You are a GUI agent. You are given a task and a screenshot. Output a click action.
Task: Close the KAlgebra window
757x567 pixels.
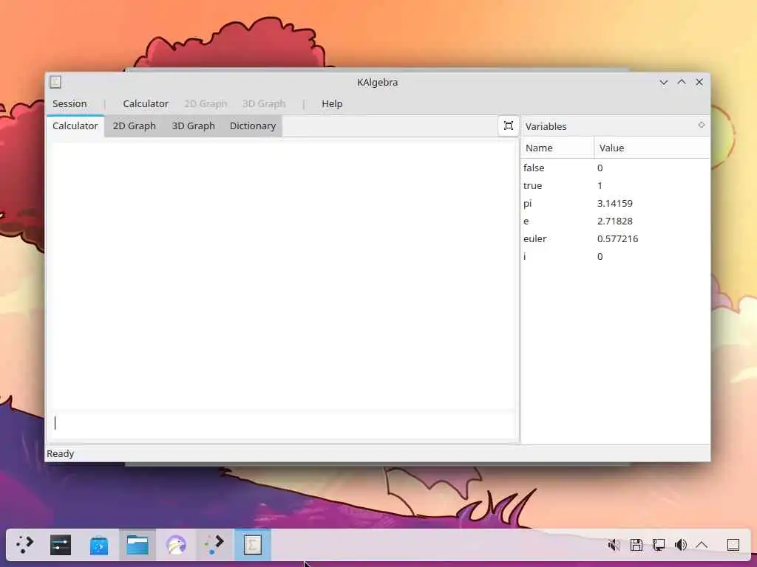699,83
